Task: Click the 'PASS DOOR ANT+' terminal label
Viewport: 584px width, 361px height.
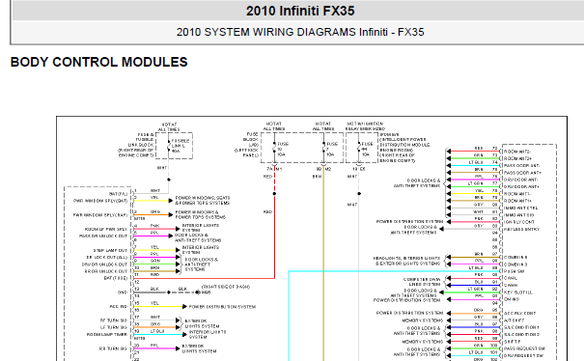Action: (522, 173)
